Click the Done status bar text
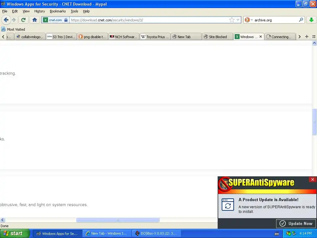Viewport: 317px width, 238px height. click(x=5, y=226)
